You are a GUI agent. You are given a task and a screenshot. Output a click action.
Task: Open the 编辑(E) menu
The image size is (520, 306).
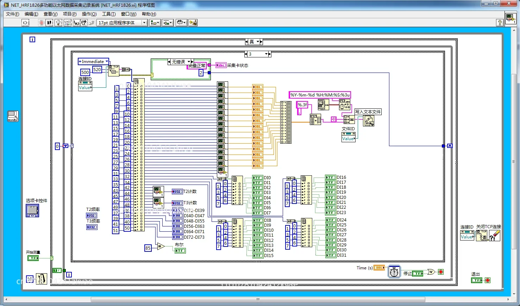pyautogui.click(x=31, y=14)
